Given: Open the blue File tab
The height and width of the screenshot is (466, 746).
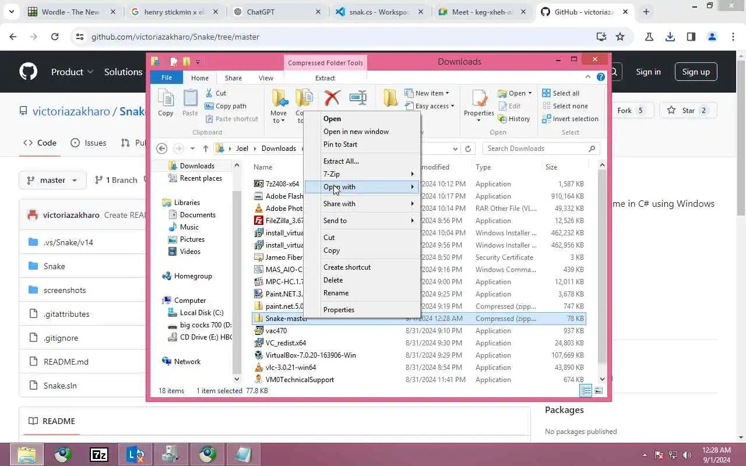Looking at the screenshot, I should pos(167,77).
